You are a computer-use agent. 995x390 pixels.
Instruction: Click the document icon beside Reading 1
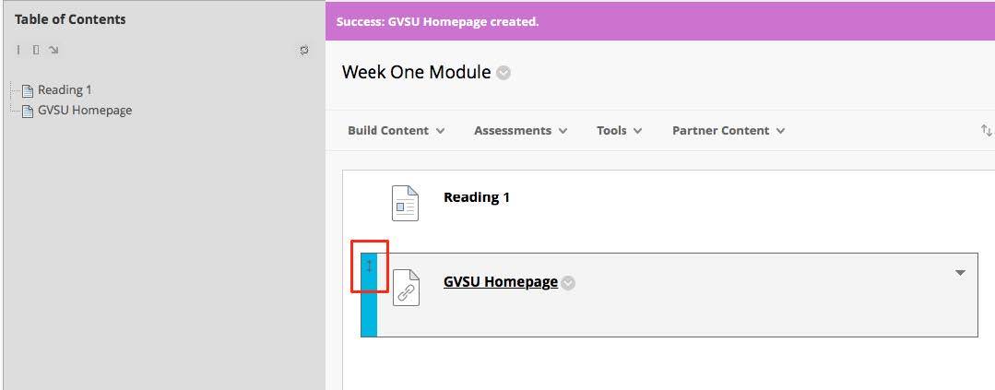coord(405,203)
